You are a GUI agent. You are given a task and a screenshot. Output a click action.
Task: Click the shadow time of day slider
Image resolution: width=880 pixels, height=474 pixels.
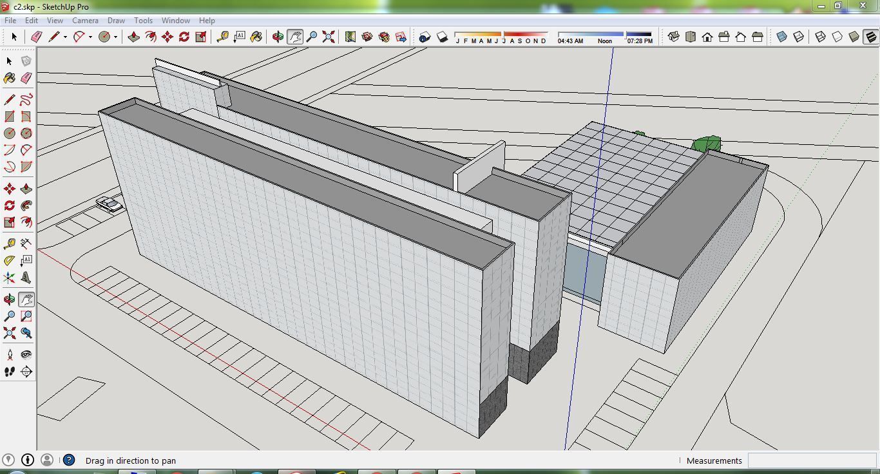click(605, 33)
